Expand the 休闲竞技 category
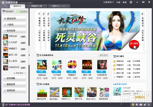 [15, 90]
